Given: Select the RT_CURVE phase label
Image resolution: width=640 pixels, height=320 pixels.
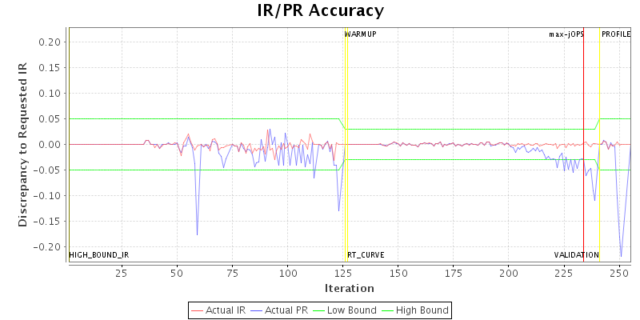Looking at the screenshot, I should (365, 255).
